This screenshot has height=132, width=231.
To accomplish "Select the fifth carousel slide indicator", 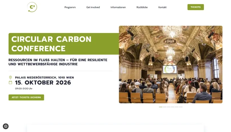I will tap(177, 107).
